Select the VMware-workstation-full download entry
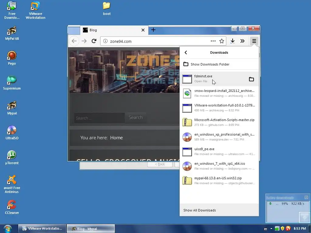Viewport: 311px width, 233px height. coord(219,108)
